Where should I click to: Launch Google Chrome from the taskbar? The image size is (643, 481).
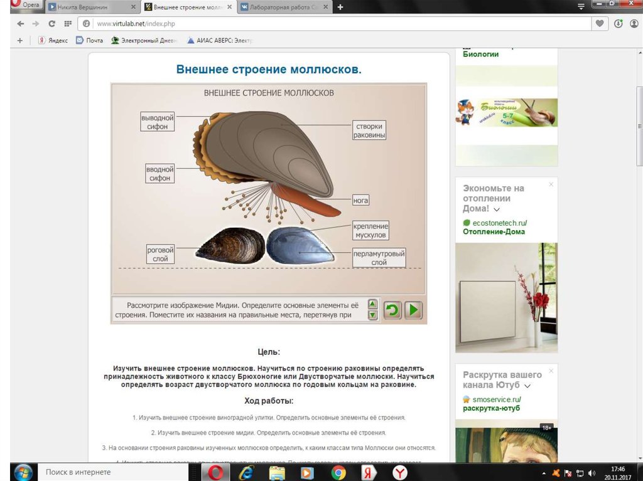click(338, 472)
